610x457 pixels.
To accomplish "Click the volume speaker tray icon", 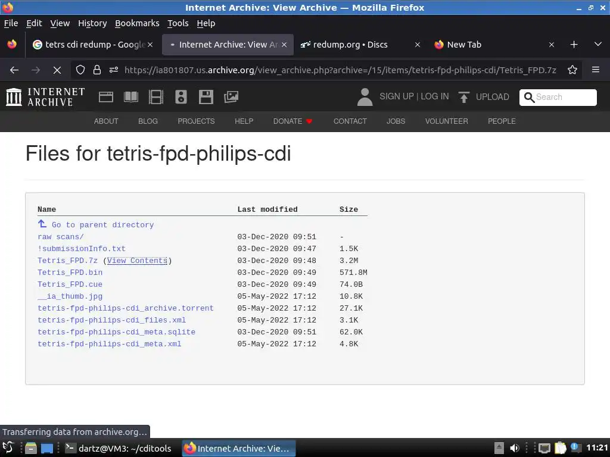I will [x=514, y=448].
